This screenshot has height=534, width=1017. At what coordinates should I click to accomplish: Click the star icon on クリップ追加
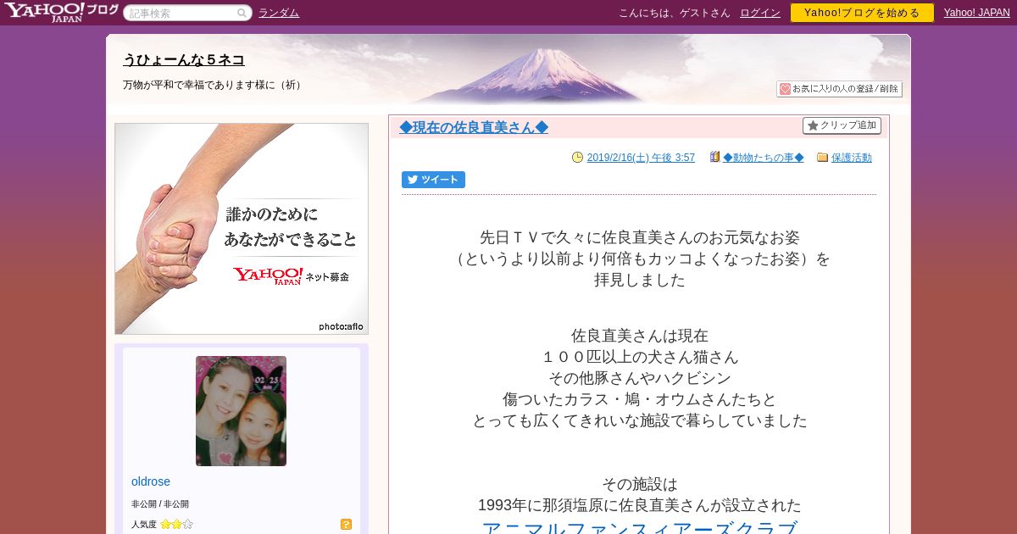click(x=813, y=125)
